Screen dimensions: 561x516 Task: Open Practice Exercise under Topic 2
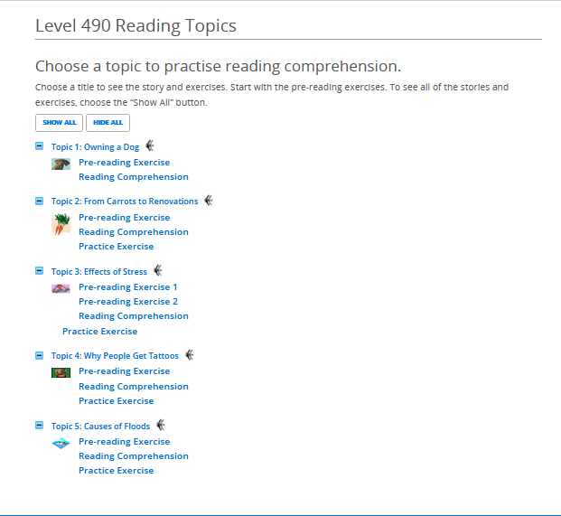pos(117,247)
